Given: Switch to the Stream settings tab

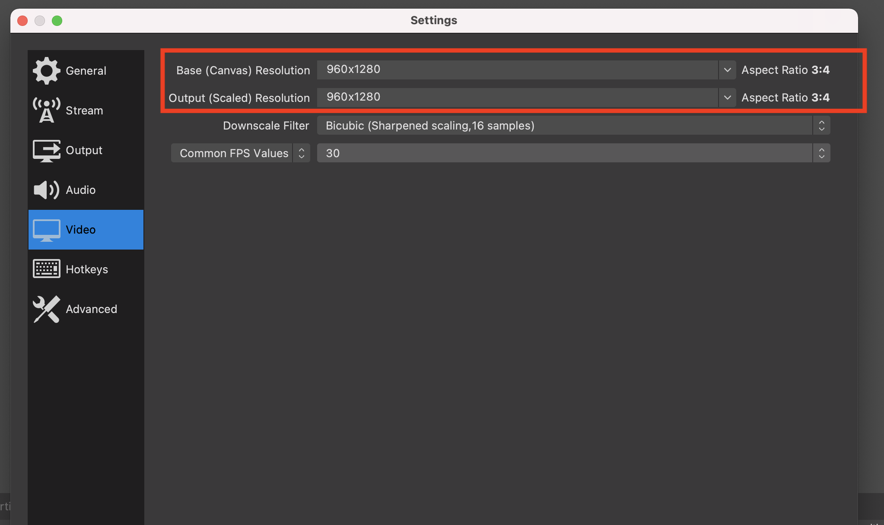Looking at the screenshot, I should [85, 111].
